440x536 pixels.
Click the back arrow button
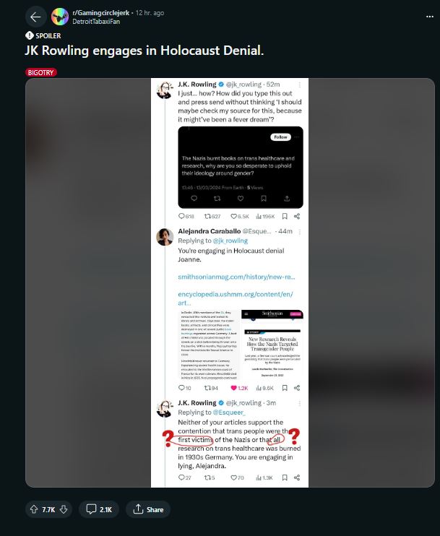(x=35, y=17)
